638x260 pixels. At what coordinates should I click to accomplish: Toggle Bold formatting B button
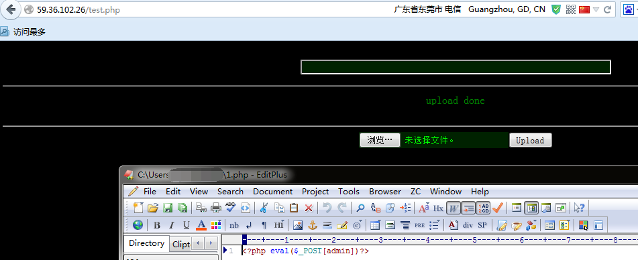click(x=157, y=225)
